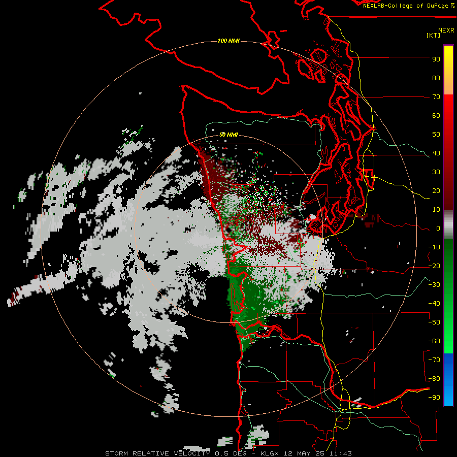This screenshot has height=457, width=457.
Task: Click the NEXLAB-College of DuPage title text
Action: (406, 6)
